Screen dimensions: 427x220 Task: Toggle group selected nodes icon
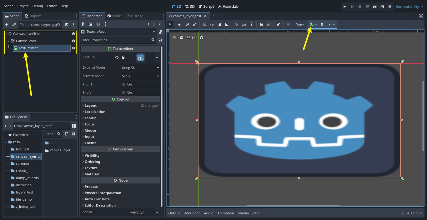[269, 24]
